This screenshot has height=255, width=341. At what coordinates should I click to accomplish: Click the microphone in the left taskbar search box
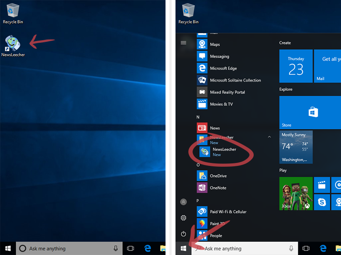(x=116, y=248)
